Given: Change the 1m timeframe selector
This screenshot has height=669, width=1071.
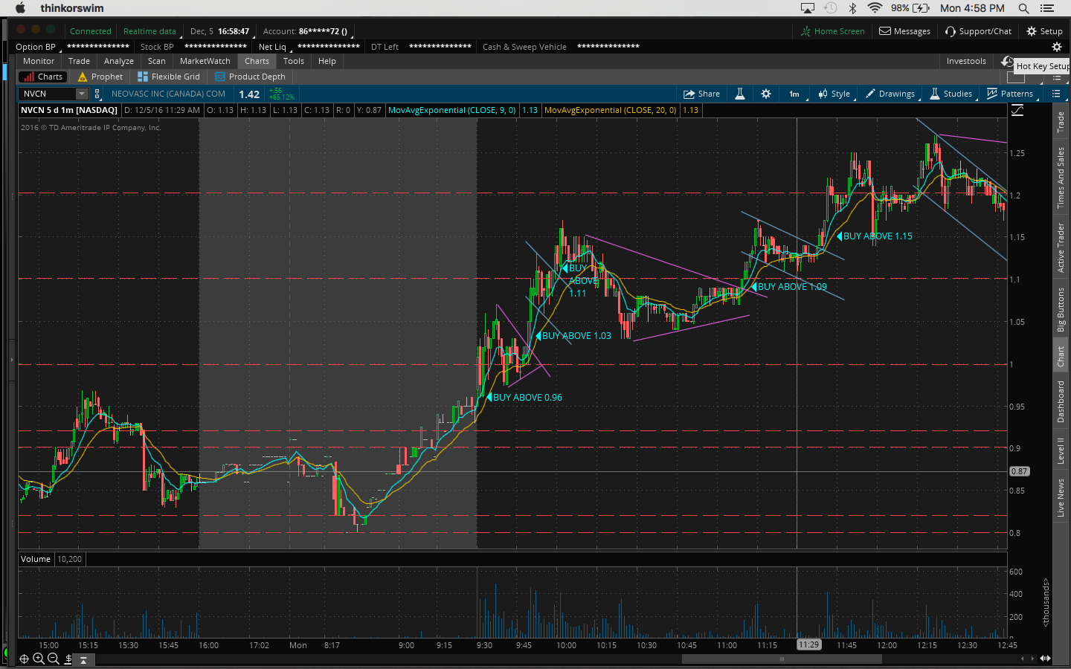Looking at the screenshot, I should (x=795, y=94).
